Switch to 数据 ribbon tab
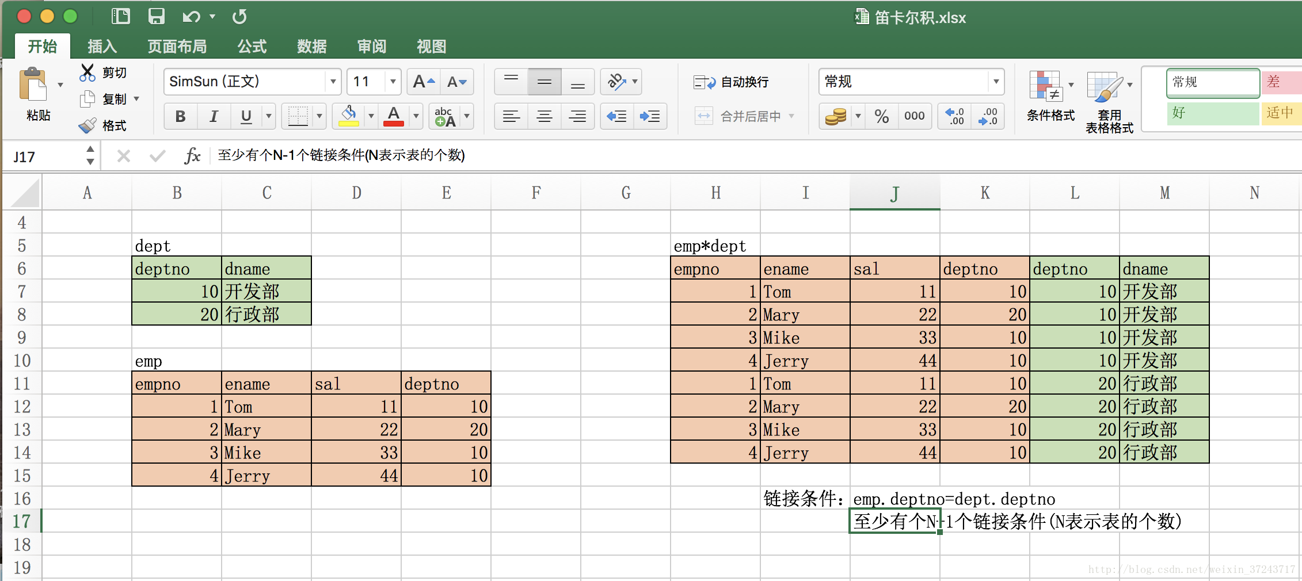The width and height of the screenshot is (1302, 581). tap(312, 46)
